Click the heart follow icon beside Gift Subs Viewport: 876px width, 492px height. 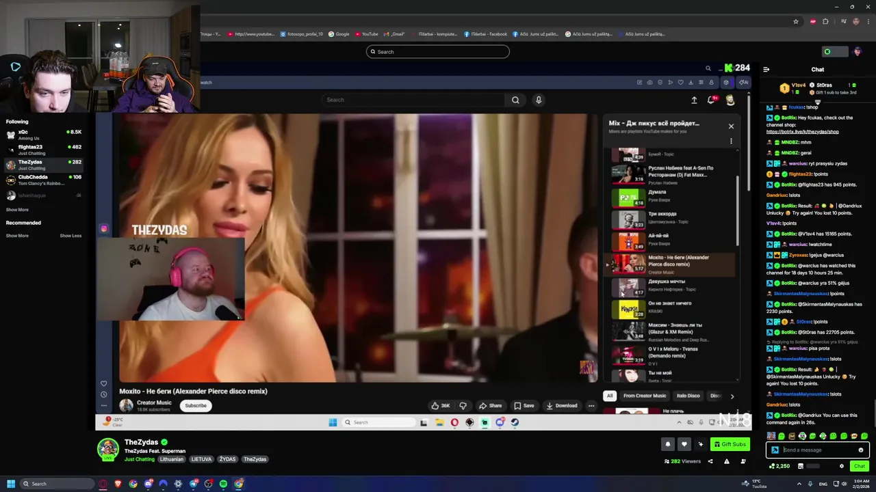(684, 444)
